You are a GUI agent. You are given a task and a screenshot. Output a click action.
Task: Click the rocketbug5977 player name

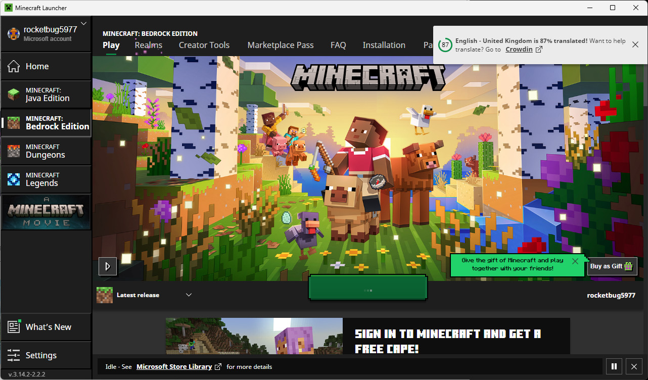tap(611, 295)
